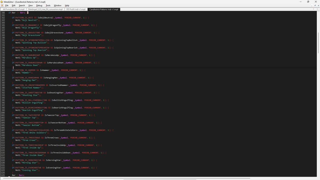Open the Tools menu
Screen dimensions: 320x180
point(48,5)
